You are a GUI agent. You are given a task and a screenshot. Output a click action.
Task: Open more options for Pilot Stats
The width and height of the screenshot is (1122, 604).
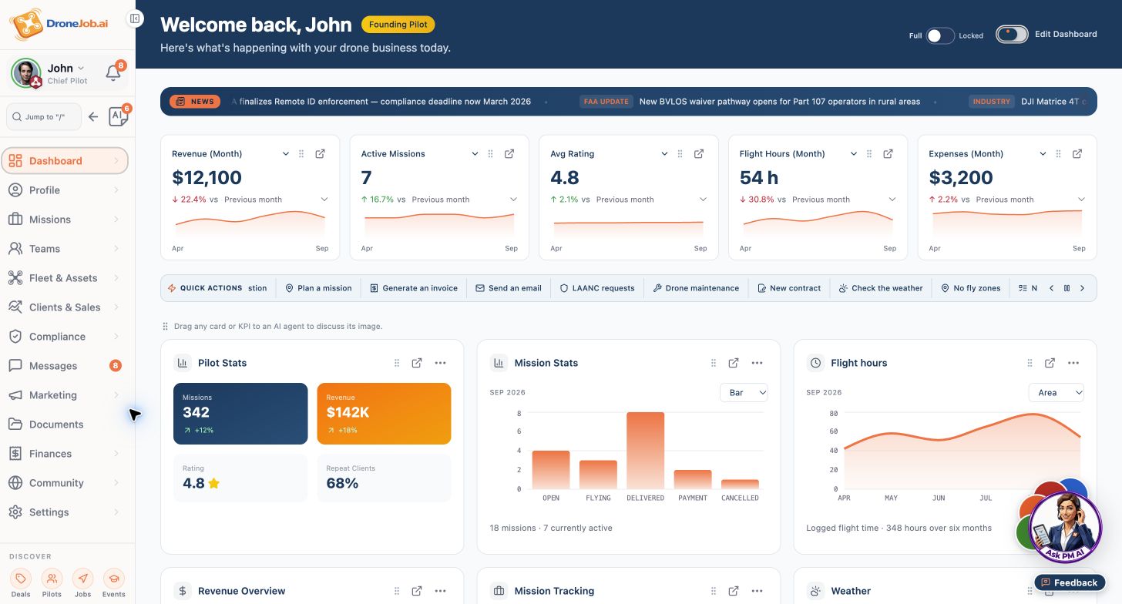(x=440, y=363)
